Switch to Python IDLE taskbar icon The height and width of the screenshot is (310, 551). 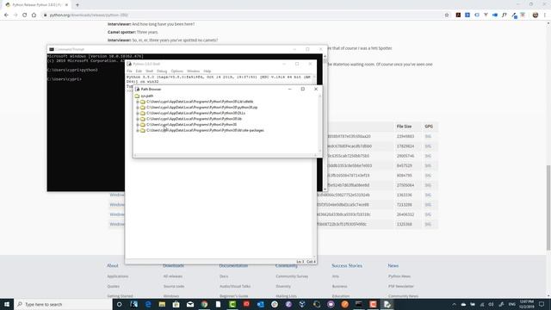(x=387, y=304)
